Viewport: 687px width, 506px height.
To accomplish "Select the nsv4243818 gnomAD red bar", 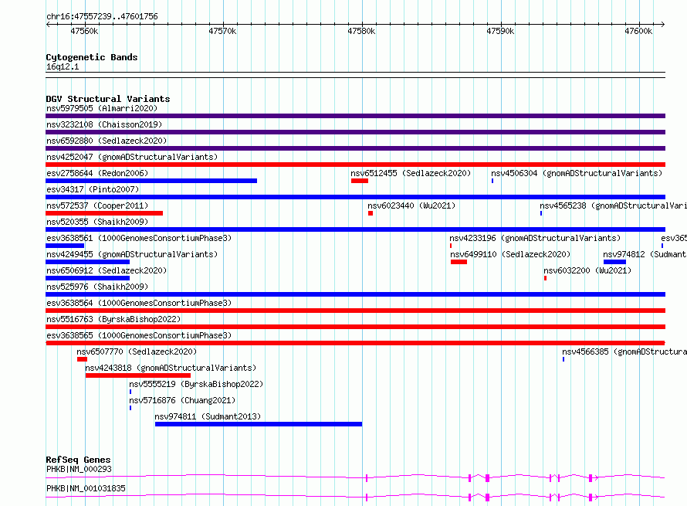I will coord(138,375).
